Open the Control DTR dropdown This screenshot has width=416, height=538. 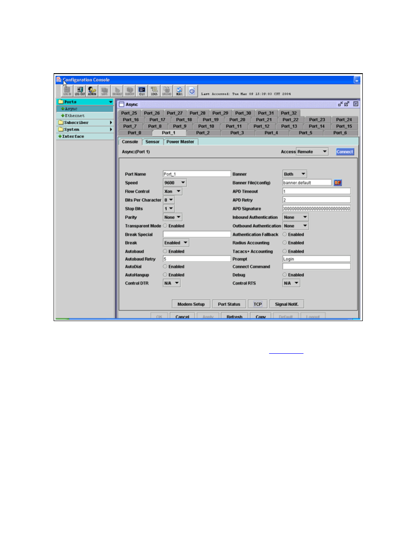172,283
